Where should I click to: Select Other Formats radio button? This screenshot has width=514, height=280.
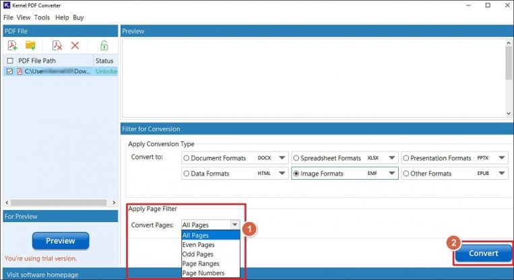(x=406, y=174)
